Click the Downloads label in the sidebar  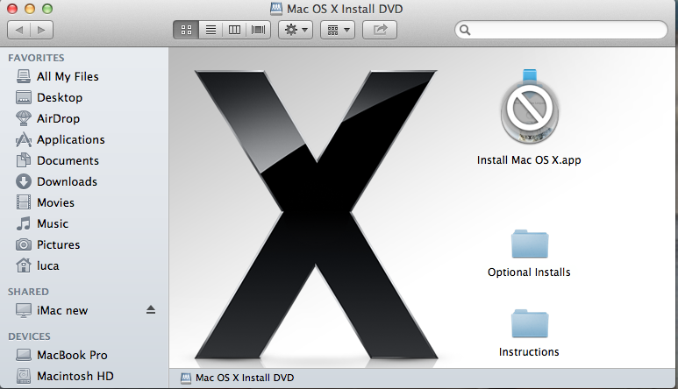(67, 181)
